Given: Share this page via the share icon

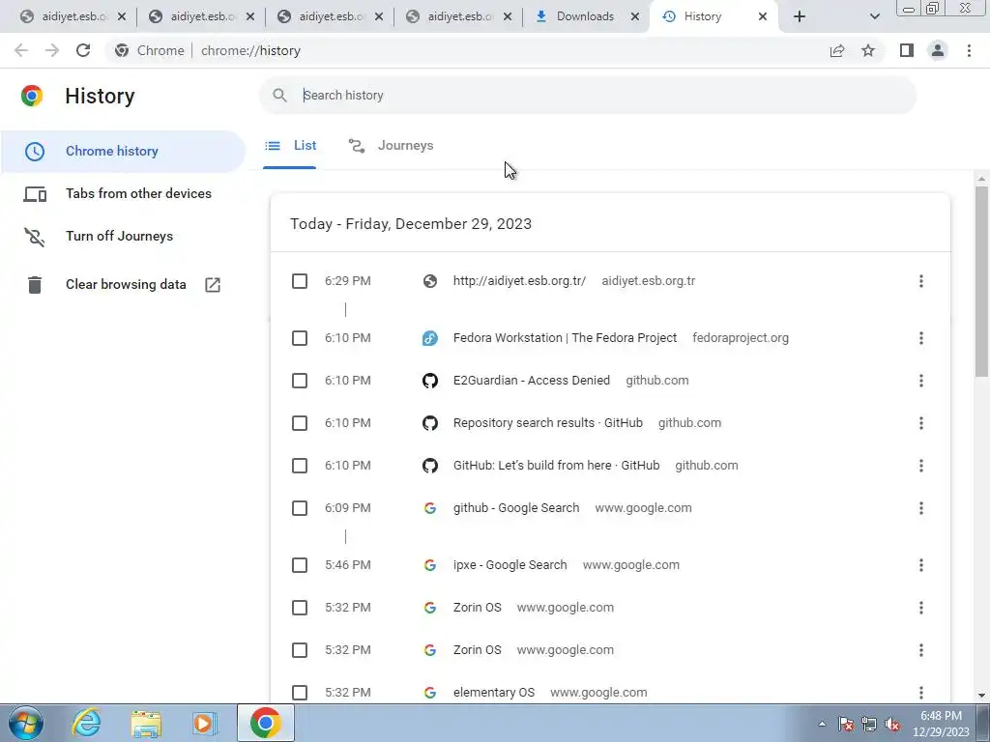Looking at the screenshot, I should 837,50.
